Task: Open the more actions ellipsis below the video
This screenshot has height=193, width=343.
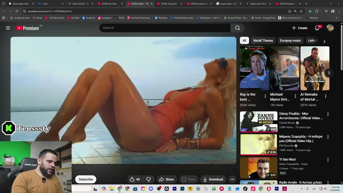Action: coord(232,179)
